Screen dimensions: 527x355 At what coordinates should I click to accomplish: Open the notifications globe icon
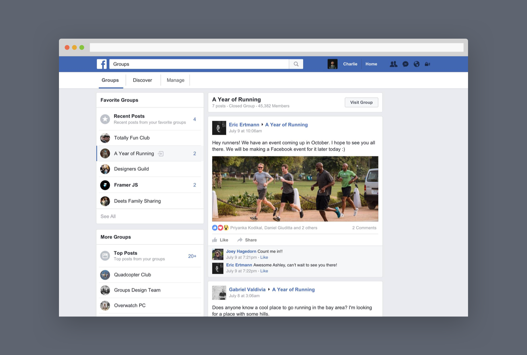pos(416,64)
